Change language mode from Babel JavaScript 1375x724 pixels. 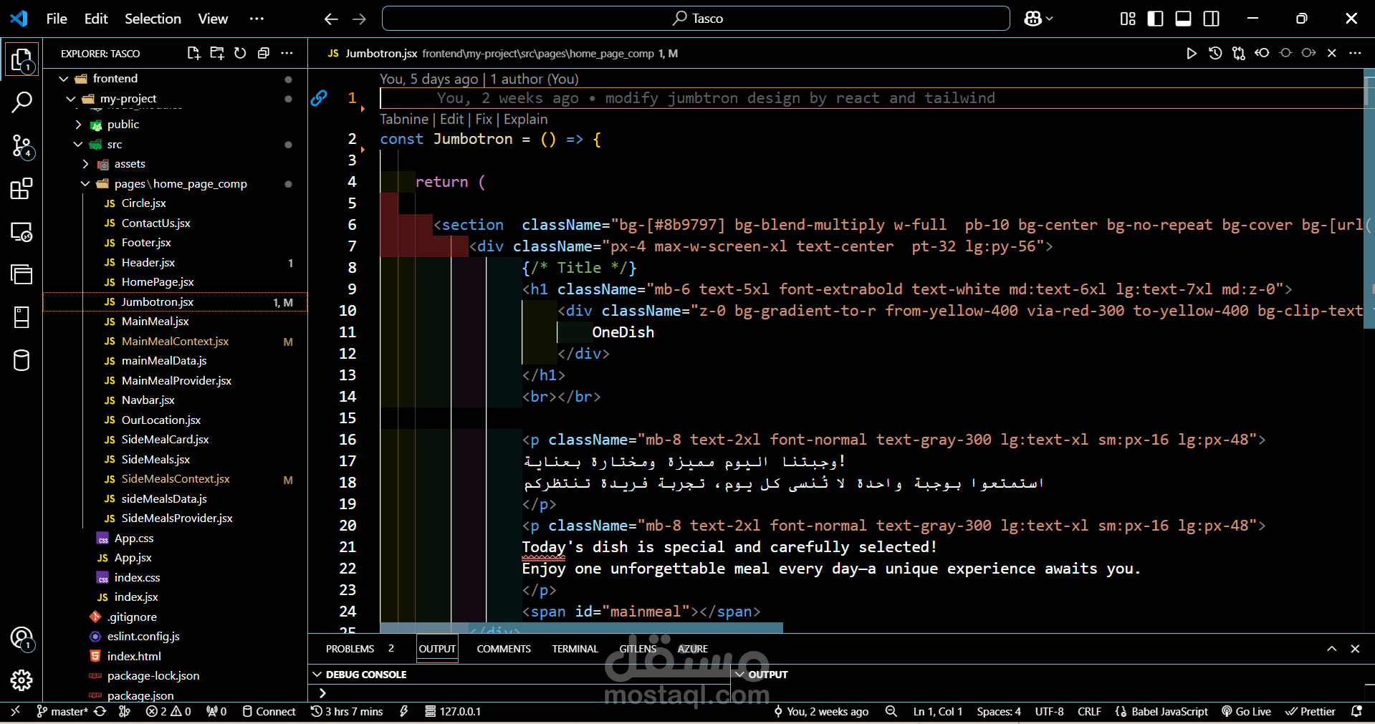point(1161,711)
